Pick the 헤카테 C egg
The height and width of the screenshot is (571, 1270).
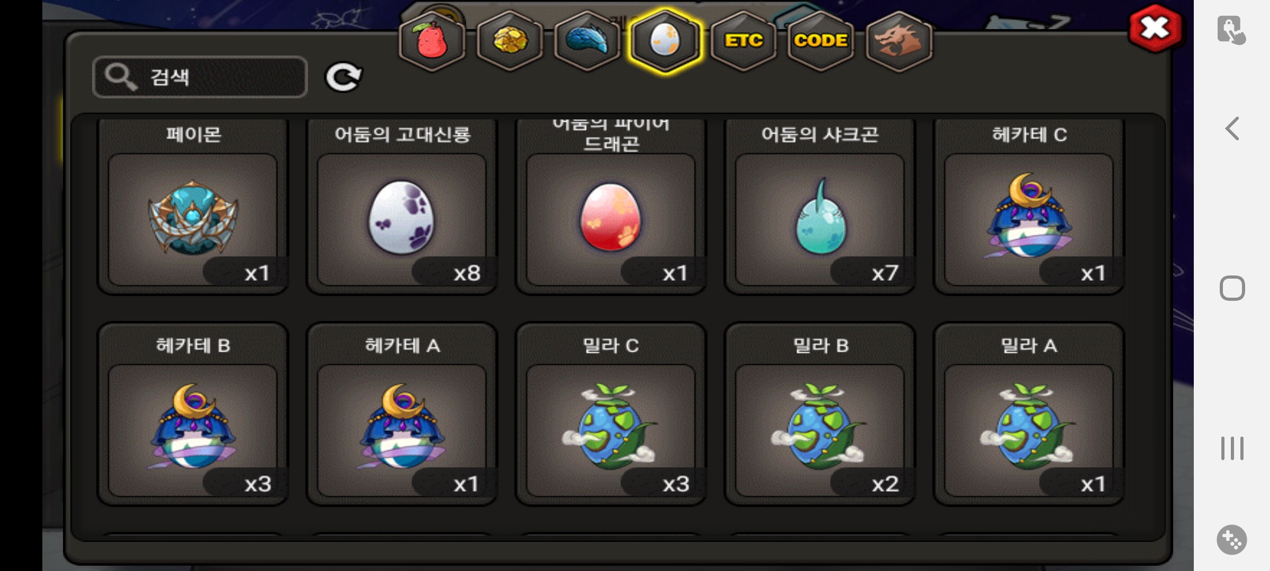pyautogui.click(x=1029, y=205)
